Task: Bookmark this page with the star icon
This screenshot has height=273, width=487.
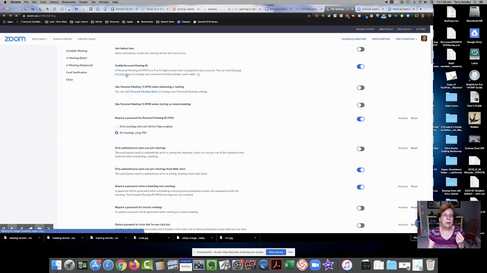Action: pos(309,16)
